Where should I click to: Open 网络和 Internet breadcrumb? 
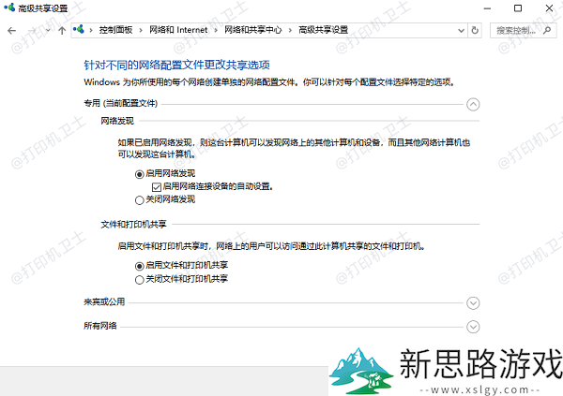coord(178,30)
